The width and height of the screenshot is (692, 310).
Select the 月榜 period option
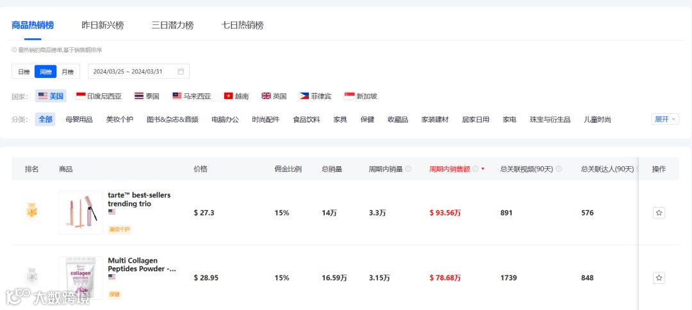[x=68, y=72]
